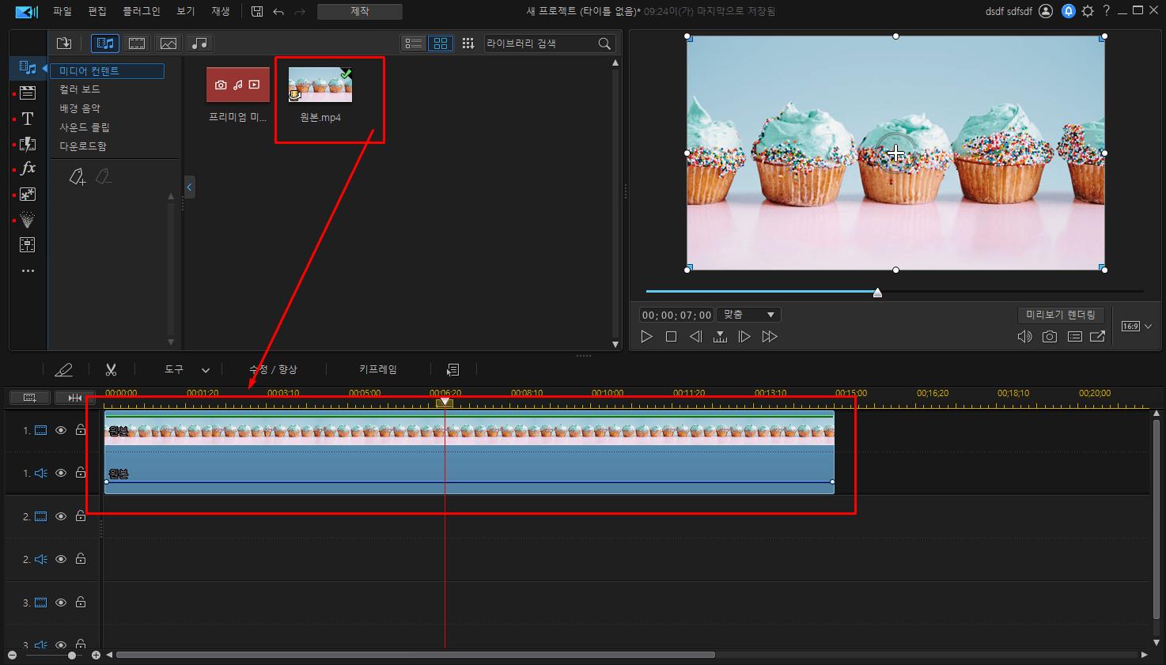The image size is (1166, 665).
Task: Switch library to large icon grid view
Action: coord(441,43)
